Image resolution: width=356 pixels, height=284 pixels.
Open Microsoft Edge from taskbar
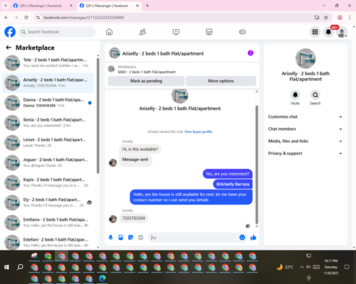(x=103, y=278)
